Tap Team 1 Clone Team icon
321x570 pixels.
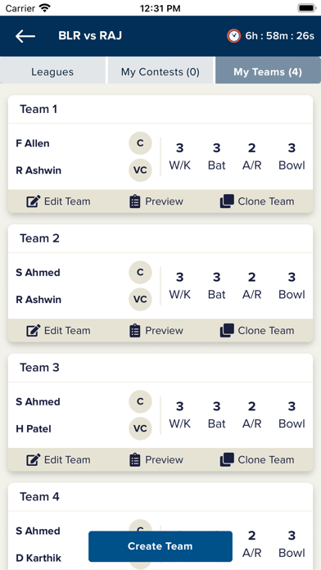tap(227, 201)
